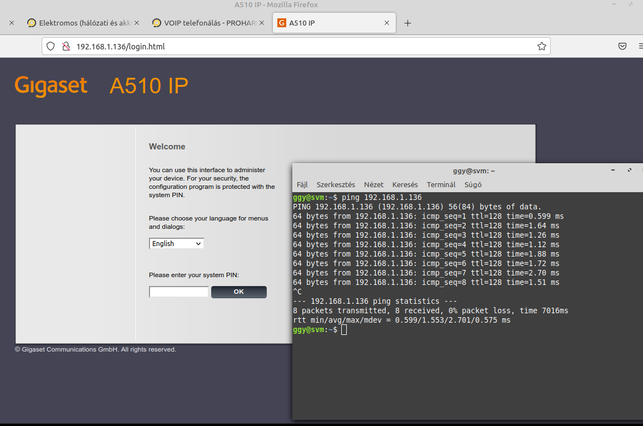Image resolution: width=643 pixels, height=426 pixels.
Task: Close the Elektromos tab
Action: point(137,23)
